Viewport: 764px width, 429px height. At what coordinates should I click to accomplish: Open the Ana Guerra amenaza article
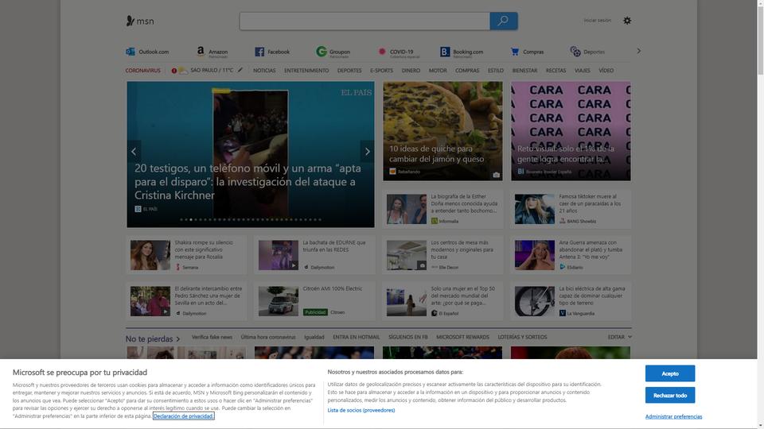point(571,255)
